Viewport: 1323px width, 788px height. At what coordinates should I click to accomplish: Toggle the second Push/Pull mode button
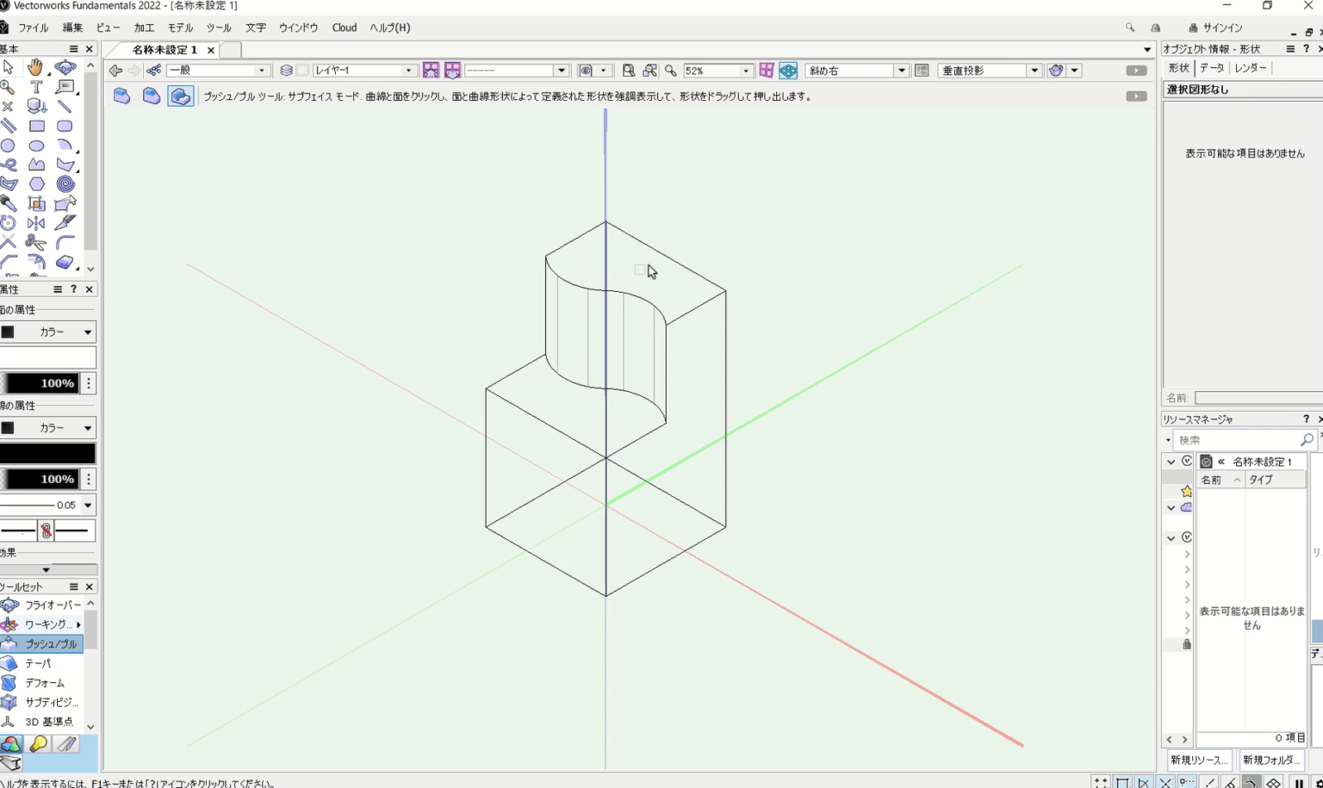(x=152, y=96)
